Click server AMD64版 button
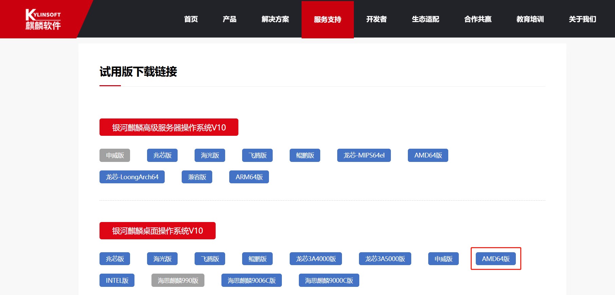This screenshot has width=615, height=295. tap(428, 155)
